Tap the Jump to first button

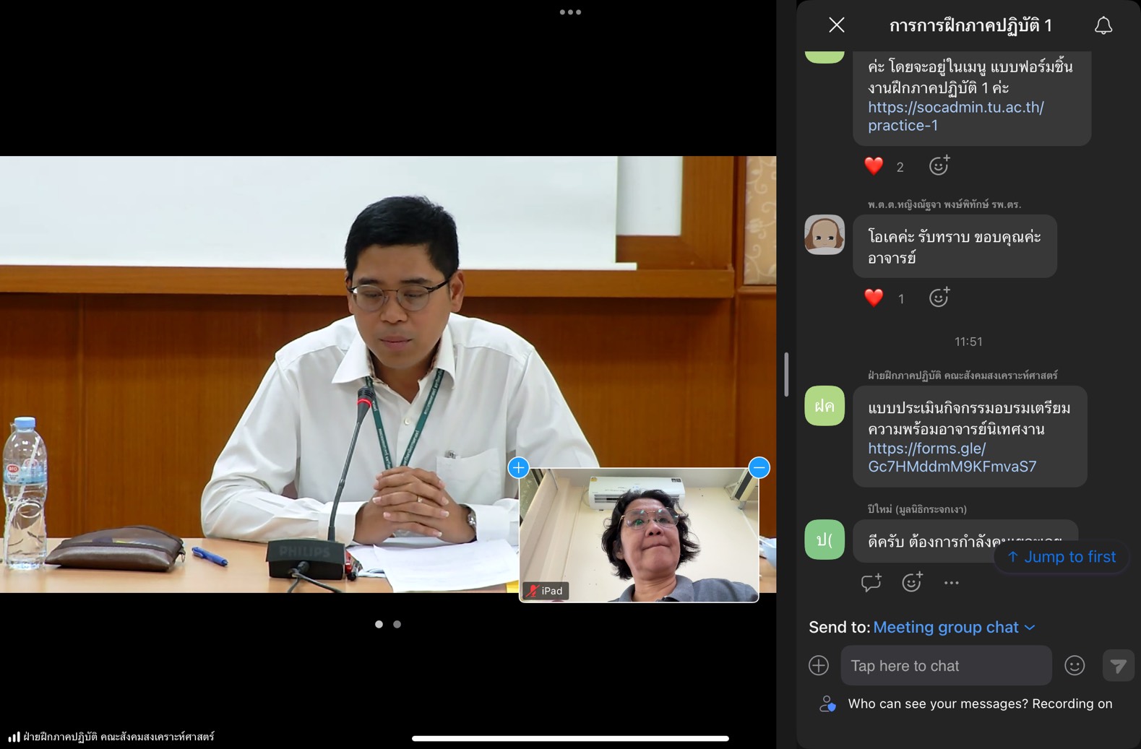(1061, 557)
